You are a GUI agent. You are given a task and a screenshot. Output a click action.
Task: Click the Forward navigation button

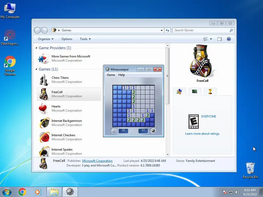(x=45, y=30)
